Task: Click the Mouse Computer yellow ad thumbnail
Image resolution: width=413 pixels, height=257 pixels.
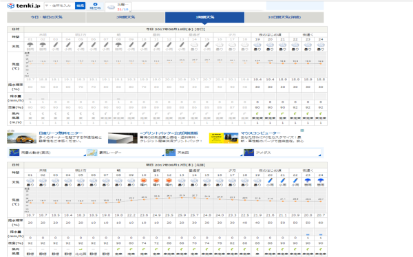Action: tap(224, 138)
